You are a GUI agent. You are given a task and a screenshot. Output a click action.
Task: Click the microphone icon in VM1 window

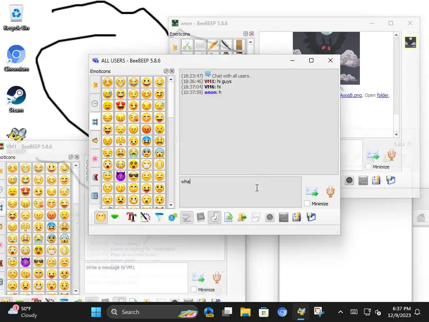(x=217, y=278)
